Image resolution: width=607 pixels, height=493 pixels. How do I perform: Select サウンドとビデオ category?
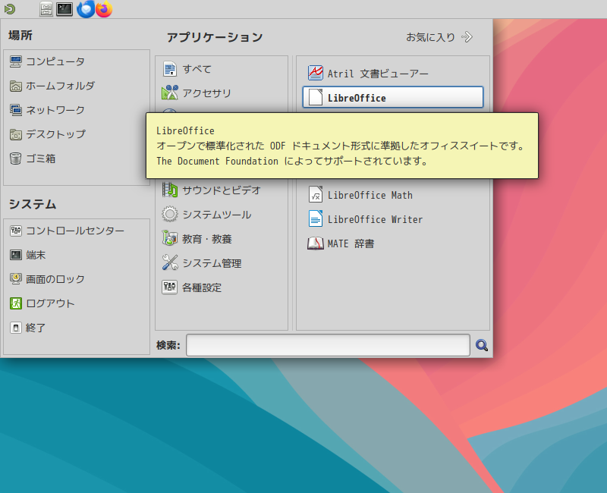click(x=222, y=190)
